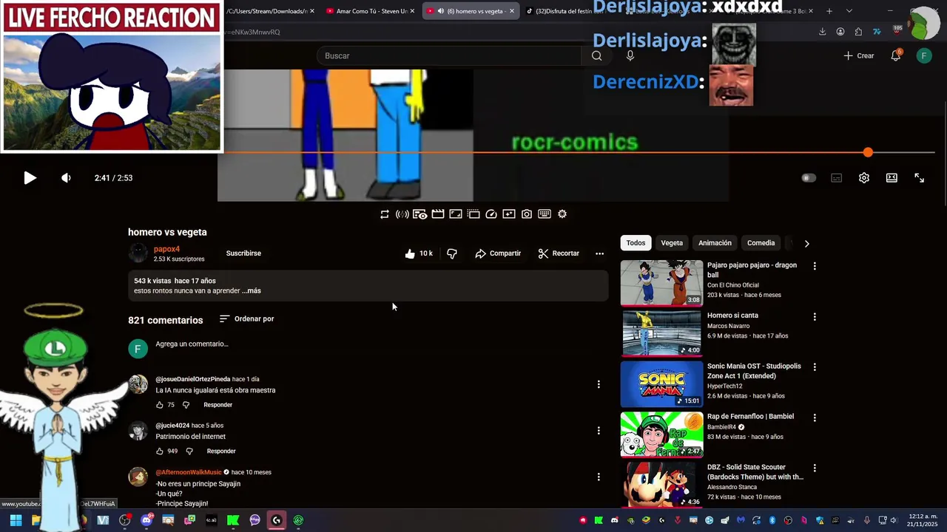Open Rap de Fernanfloo Bambiel video title
Viewport: 947px width, 532px height.
click(x=750, y=417)
